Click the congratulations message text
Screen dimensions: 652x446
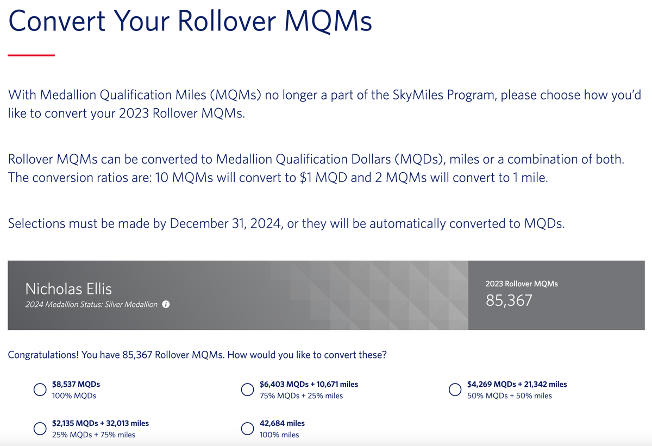click(x=197, y=355)
